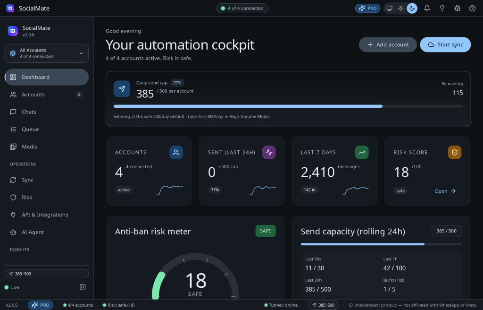
Task: Click the 'Risk: safe (18)' status bar entry
Action: 119,305
